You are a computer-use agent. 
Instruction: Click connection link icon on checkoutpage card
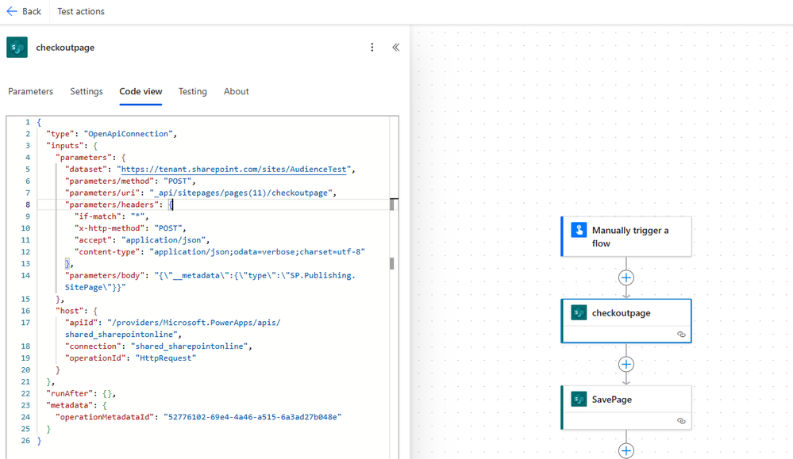click(681, 335)
